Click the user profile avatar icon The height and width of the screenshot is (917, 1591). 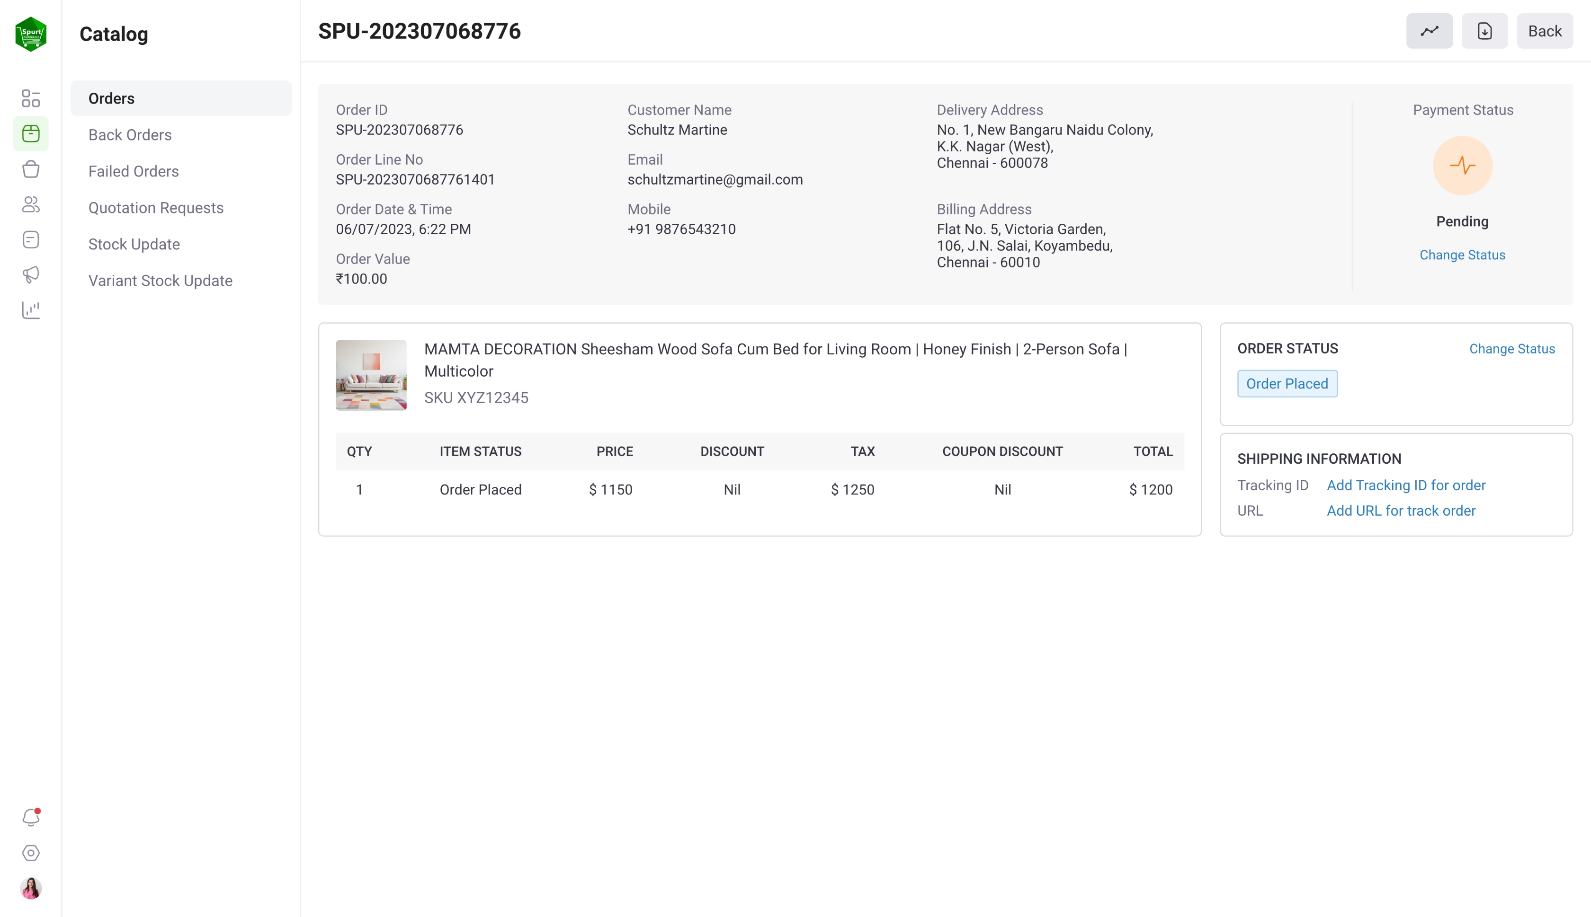(x=31, y=888)
